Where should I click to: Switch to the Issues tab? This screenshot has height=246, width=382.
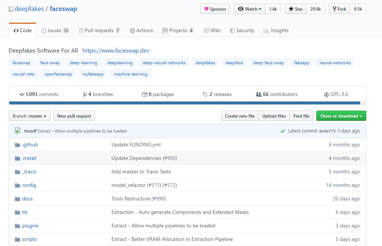tap(55, 31)
